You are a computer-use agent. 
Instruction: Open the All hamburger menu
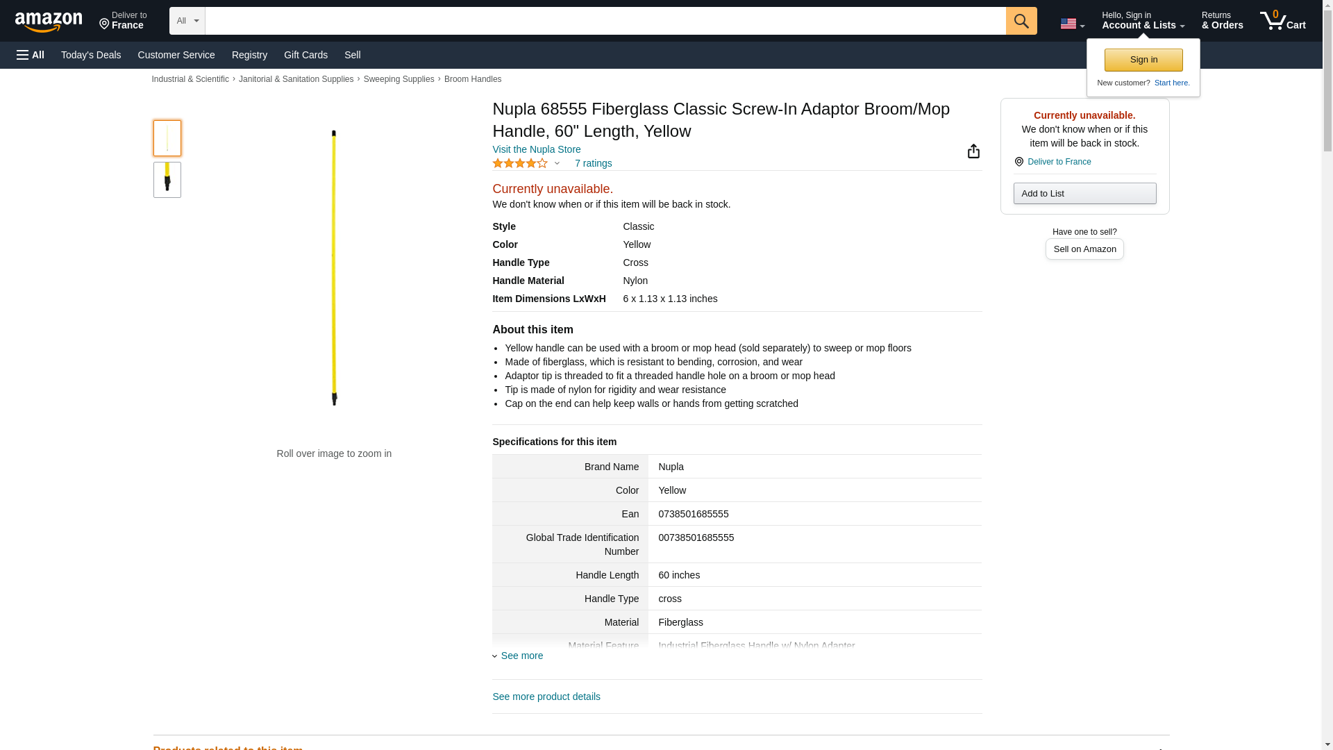[31, 55]
